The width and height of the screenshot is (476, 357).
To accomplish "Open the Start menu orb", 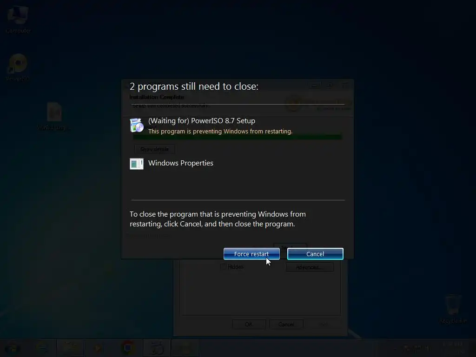I will pos(13,348).
